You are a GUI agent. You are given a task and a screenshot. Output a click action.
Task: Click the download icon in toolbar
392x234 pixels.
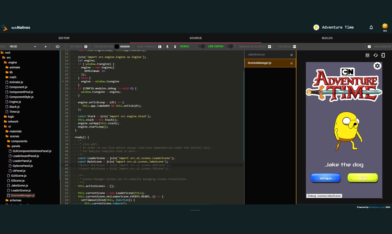pyautogui.click(x=167, y=46)
